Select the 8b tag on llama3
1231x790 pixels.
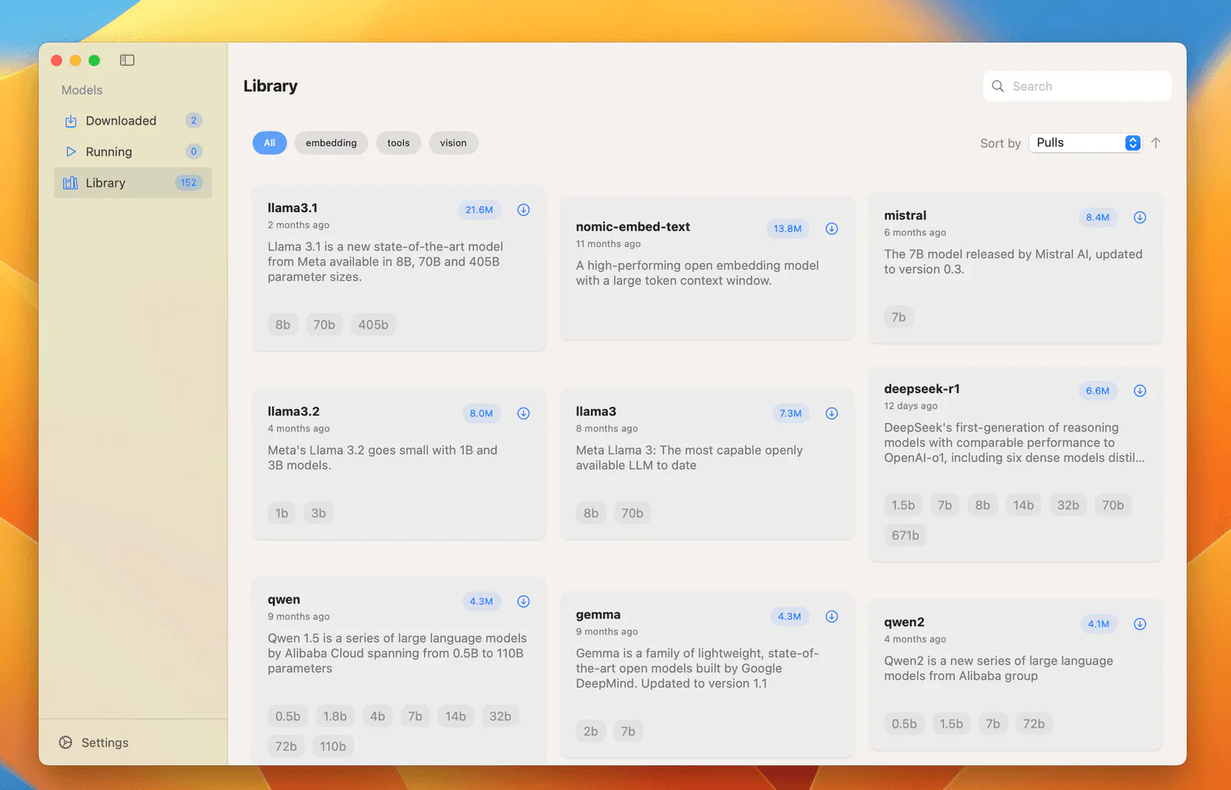point(591,513)
